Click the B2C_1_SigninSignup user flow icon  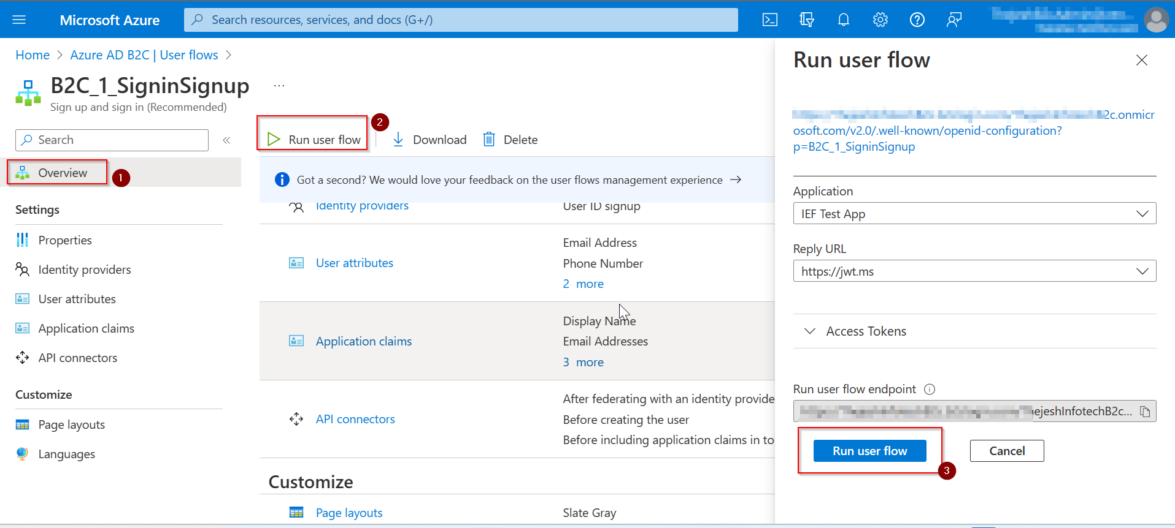(28, 93)
